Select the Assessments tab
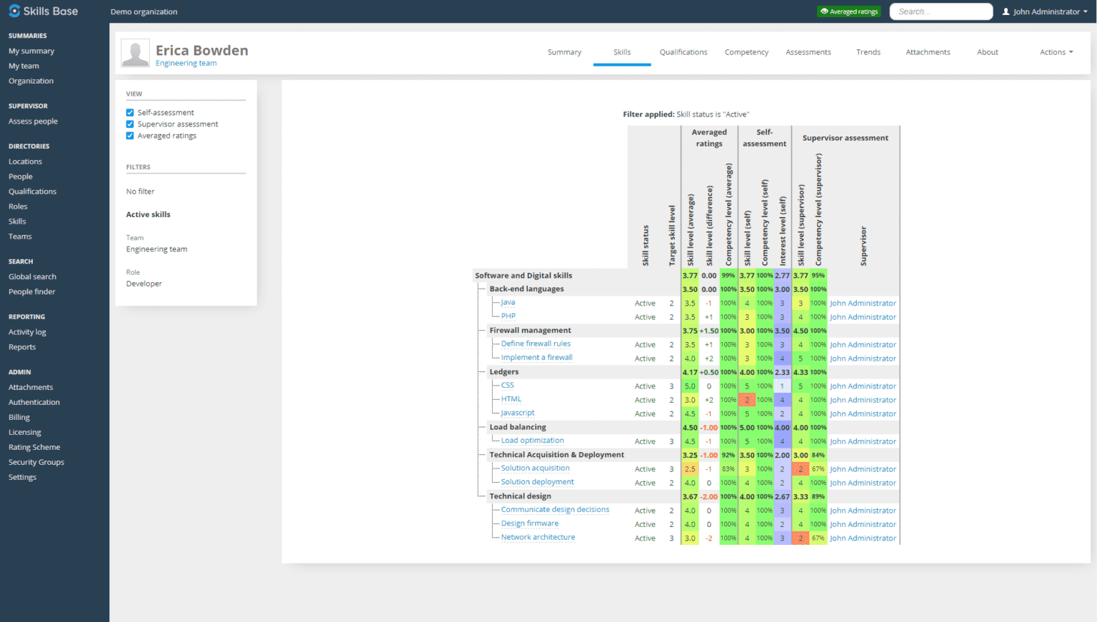 (808, 52)
